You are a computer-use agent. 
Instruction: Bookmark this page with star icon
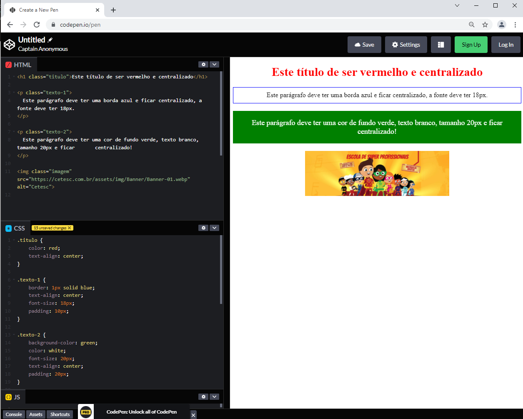coord(485,25)
